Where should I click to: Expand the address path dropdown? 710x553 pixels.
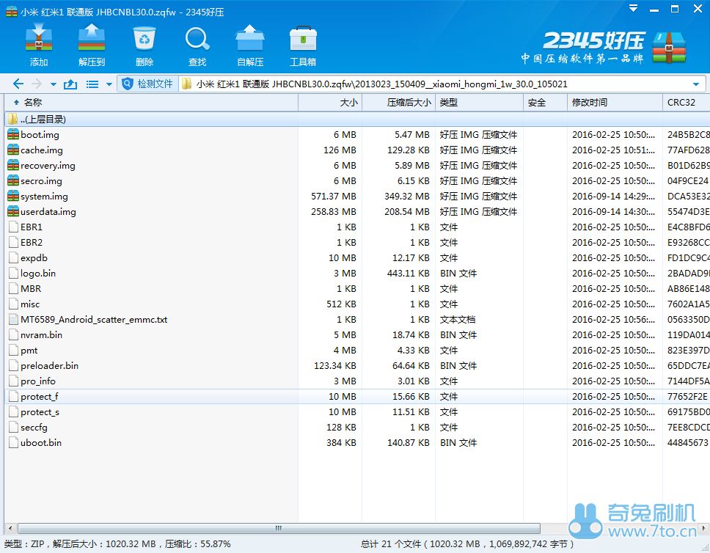click(696, 84)
